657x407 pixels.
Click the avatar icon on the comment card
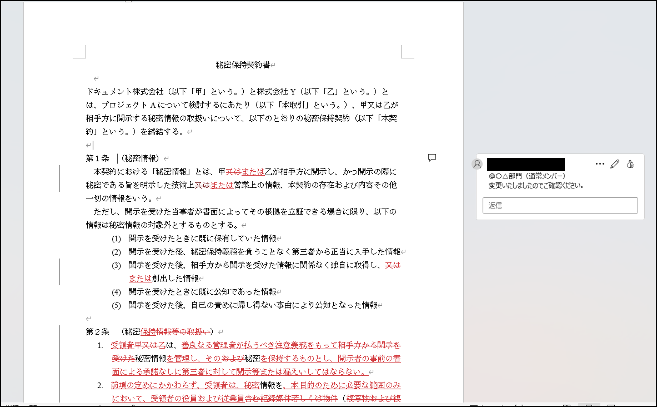[x=477, y=164]
